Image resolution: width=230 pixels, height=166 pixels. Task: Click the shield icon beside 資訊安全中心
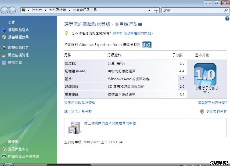tap(4, 149)
